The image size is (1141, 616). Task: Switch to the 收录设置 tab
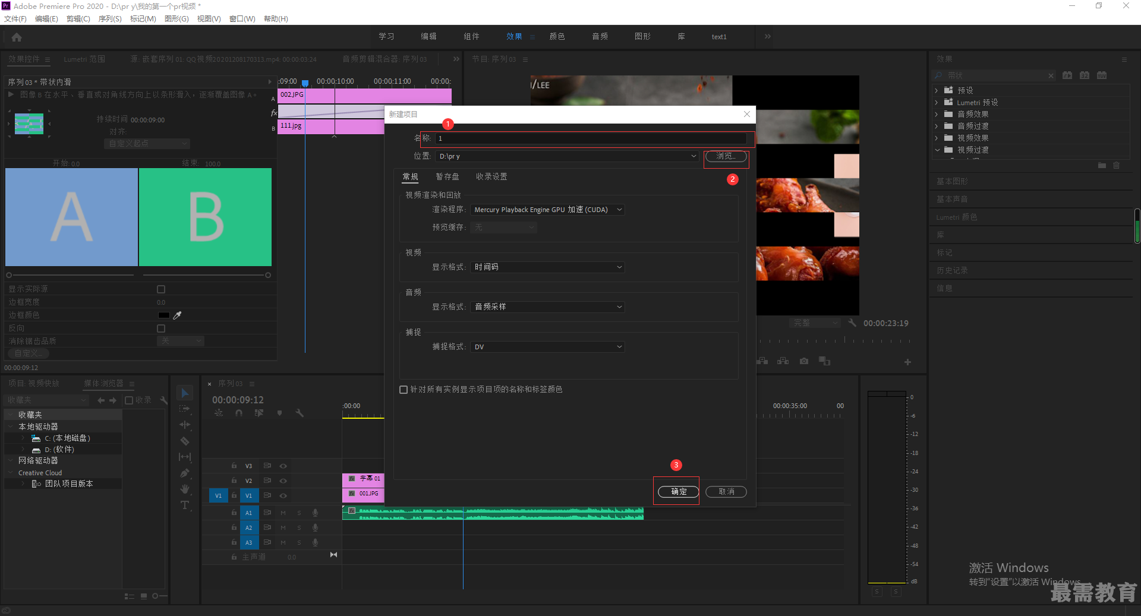click(x=491, y=177)
